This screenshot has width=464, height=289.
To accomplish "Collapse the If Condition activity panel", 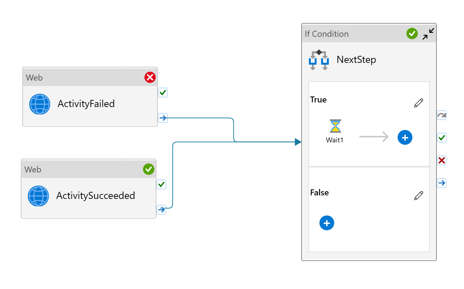I will [x=428, y=33].
